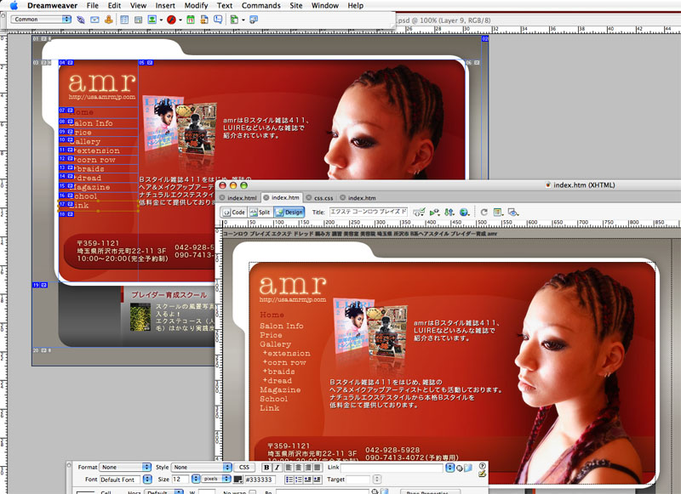Open the Common category dropdown in Insert bar
Screen dimensions: 681x494
click(x=41, y=19)
